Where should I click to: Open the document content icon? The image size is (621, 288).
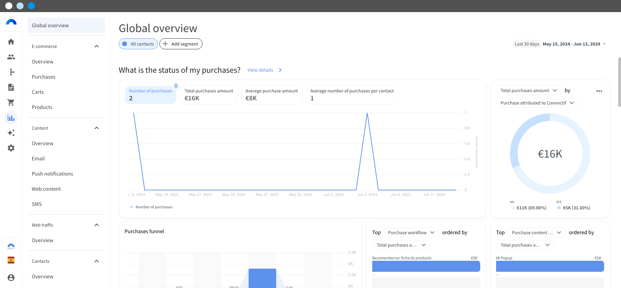[x=11, y=87]
